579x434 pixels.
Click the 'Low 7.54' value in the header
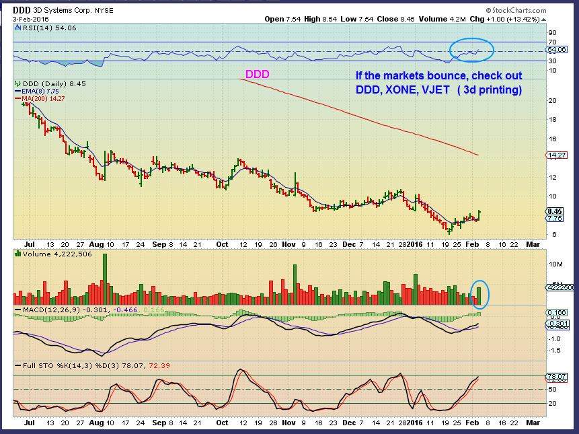[x=356, y=20]
